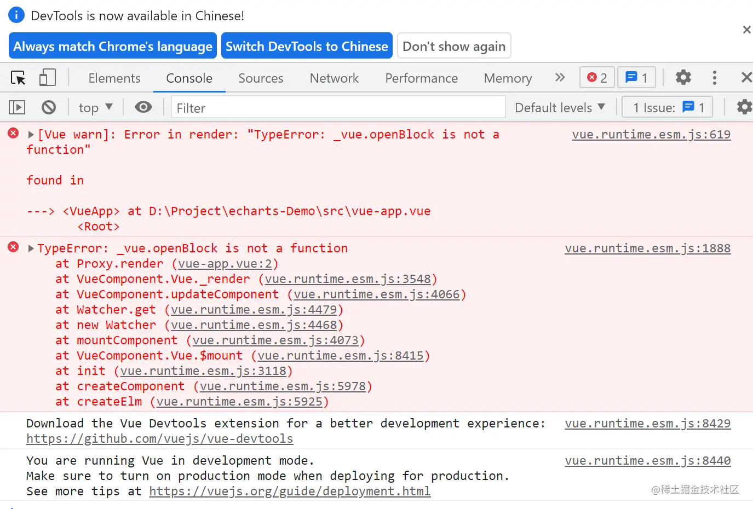Open stack link vue.runtime.esm.js:5925
This screenshot has width=753, height=509.
point(239,402)
